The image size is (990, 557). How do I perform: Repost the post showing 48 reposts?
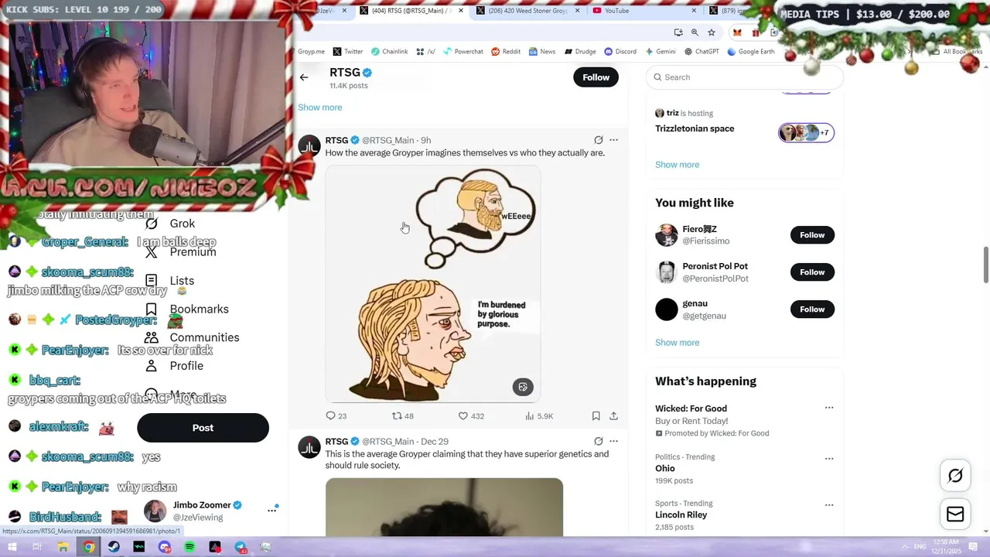pyautogui.click(x=397, y=416)
